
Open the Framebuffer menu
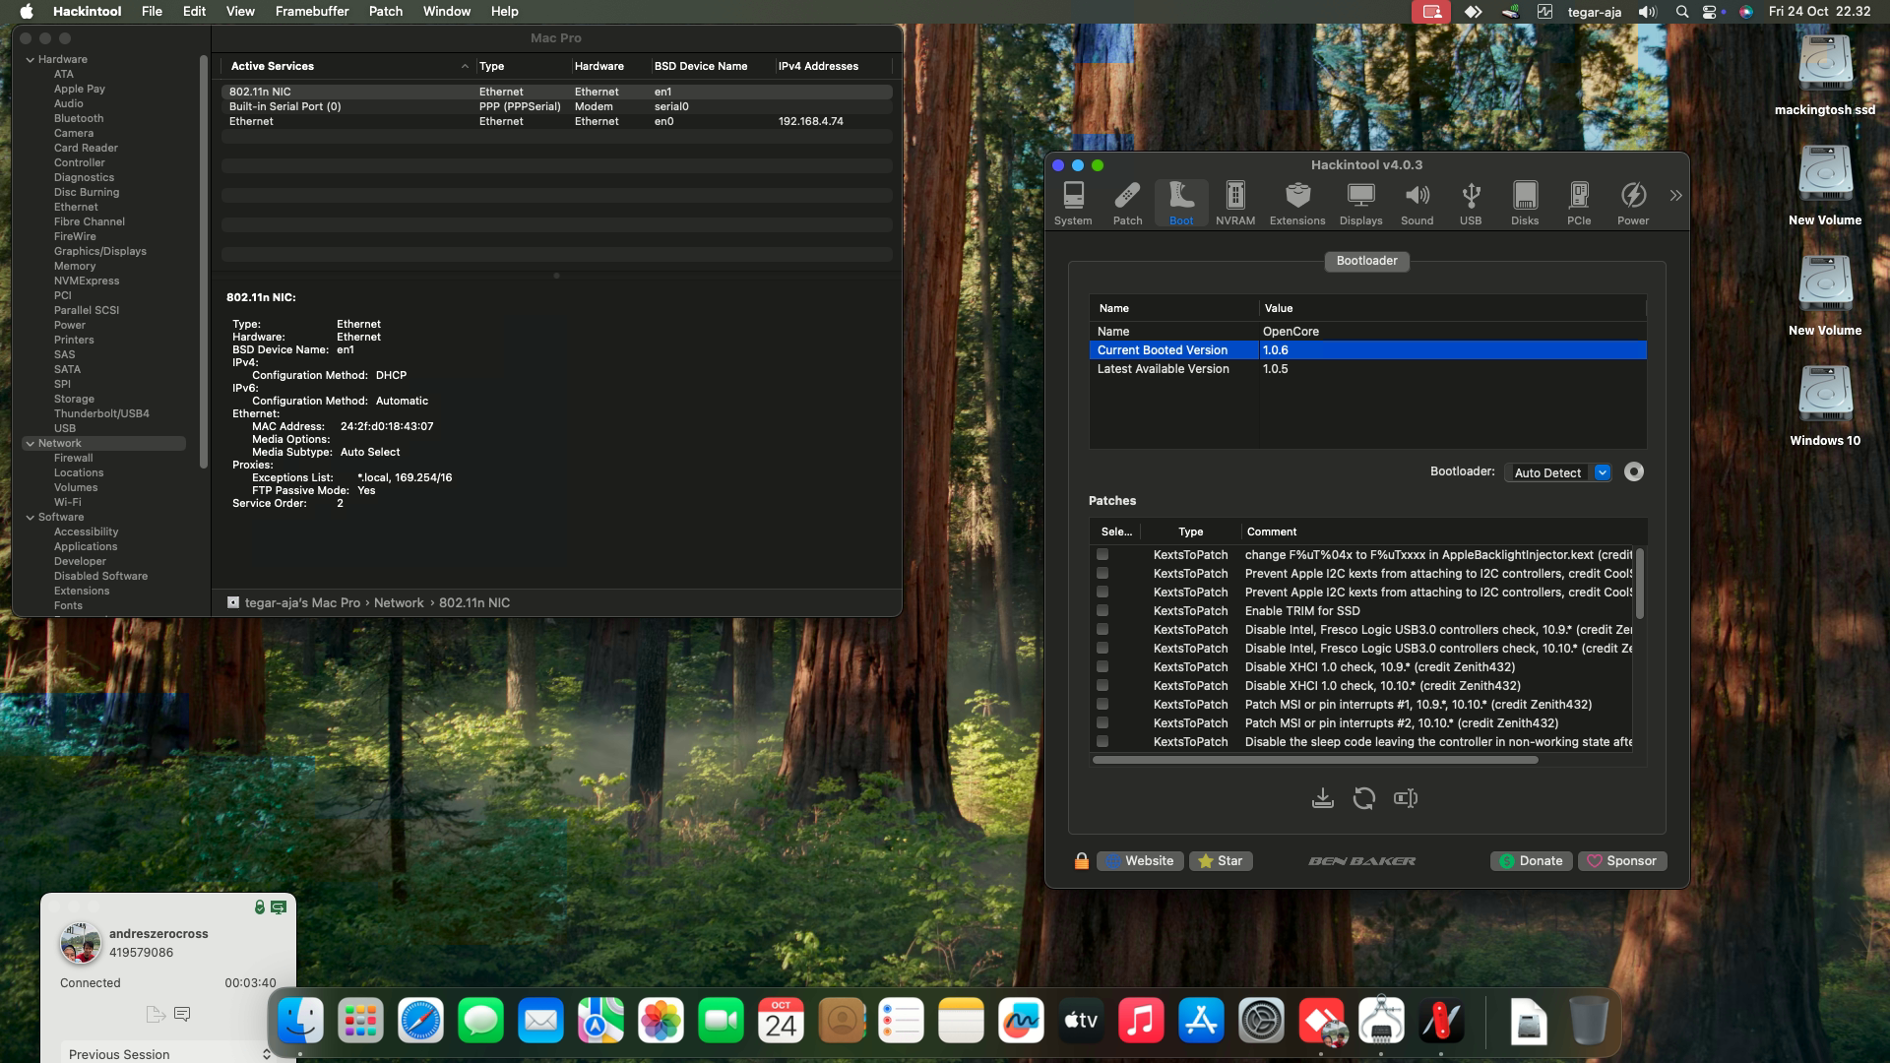coord(312,12)
